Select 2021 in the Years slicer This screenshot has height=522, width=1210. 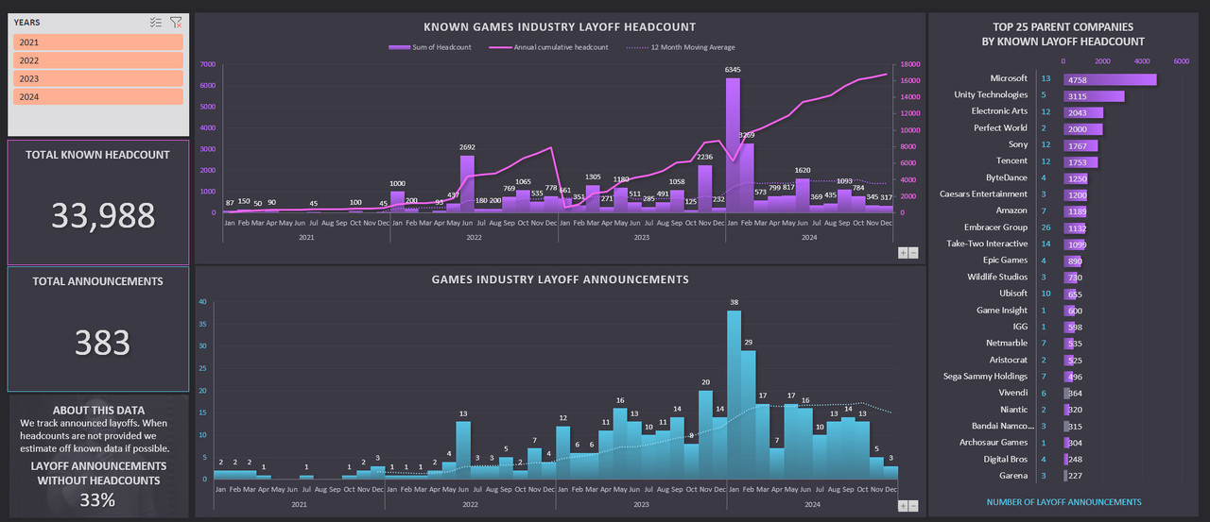pos(97,42)
